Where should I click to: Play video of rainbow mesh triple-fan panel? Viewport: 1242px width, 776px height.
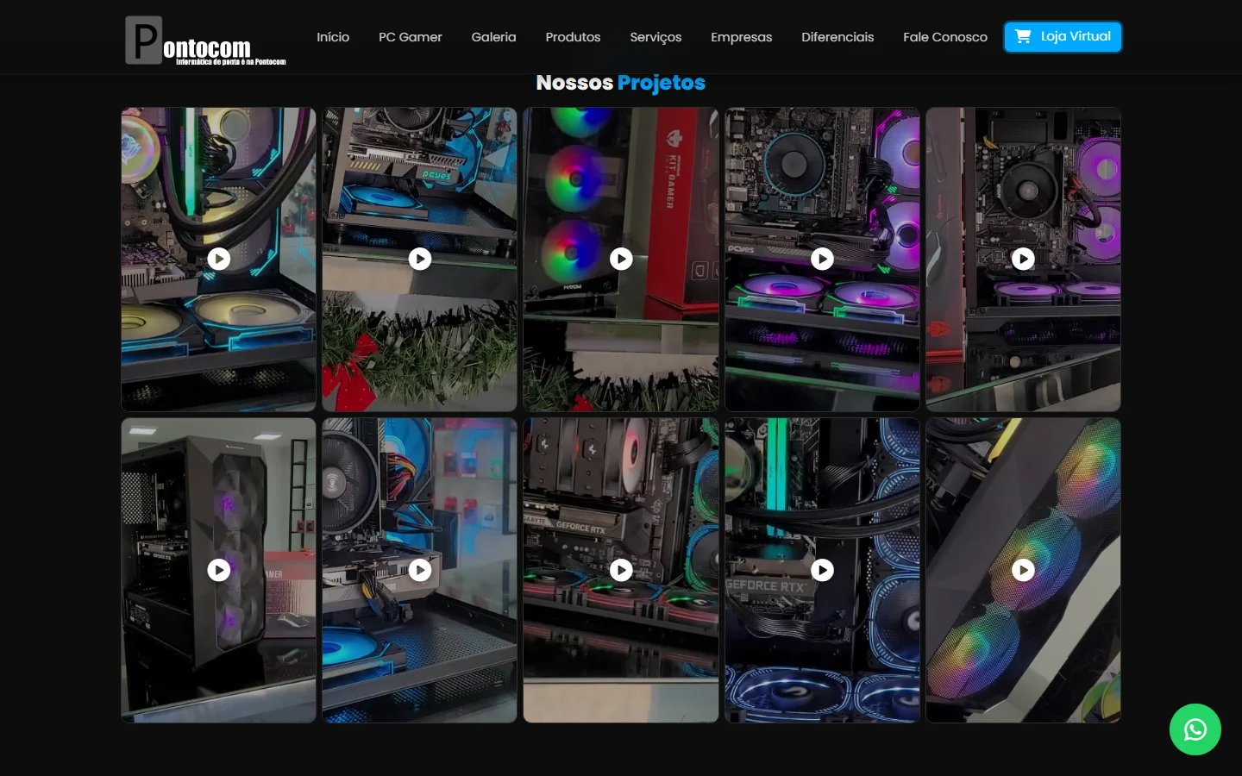coord(1023,570)
